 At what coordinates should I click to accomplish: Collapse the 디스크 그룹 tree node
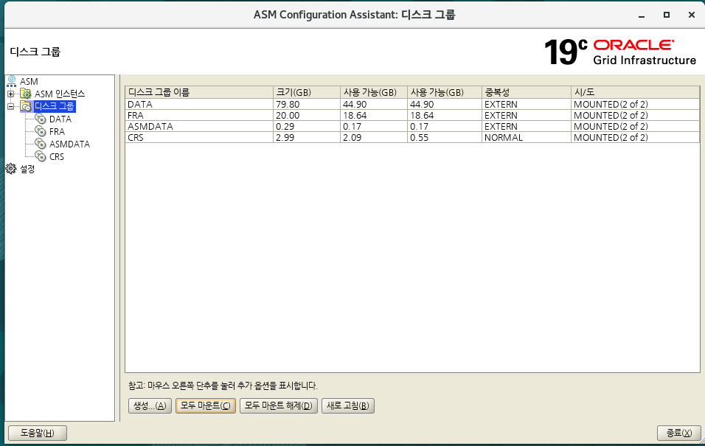(11, 107)
